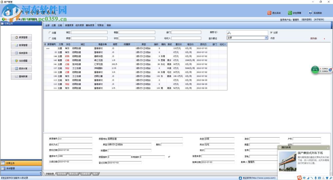
Task: Click the 委托日 column header
Action: point(203,44)
